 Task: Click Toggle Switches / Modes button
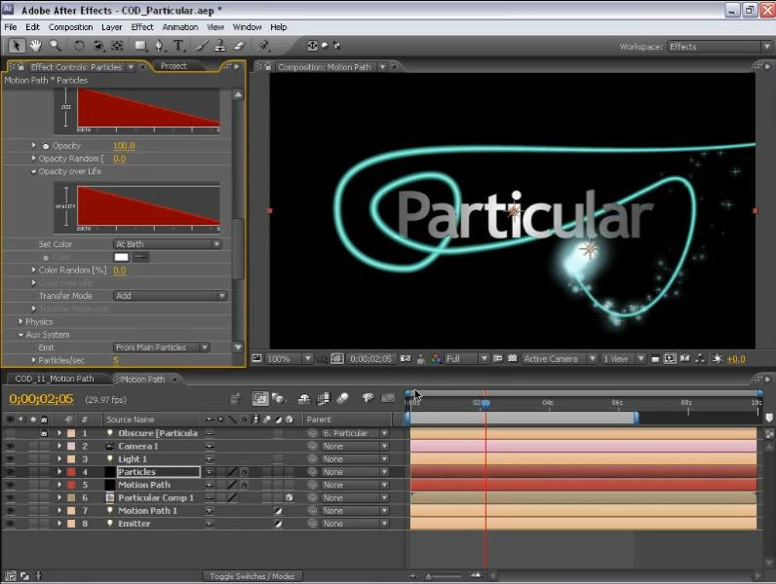(x=252, y=576)
